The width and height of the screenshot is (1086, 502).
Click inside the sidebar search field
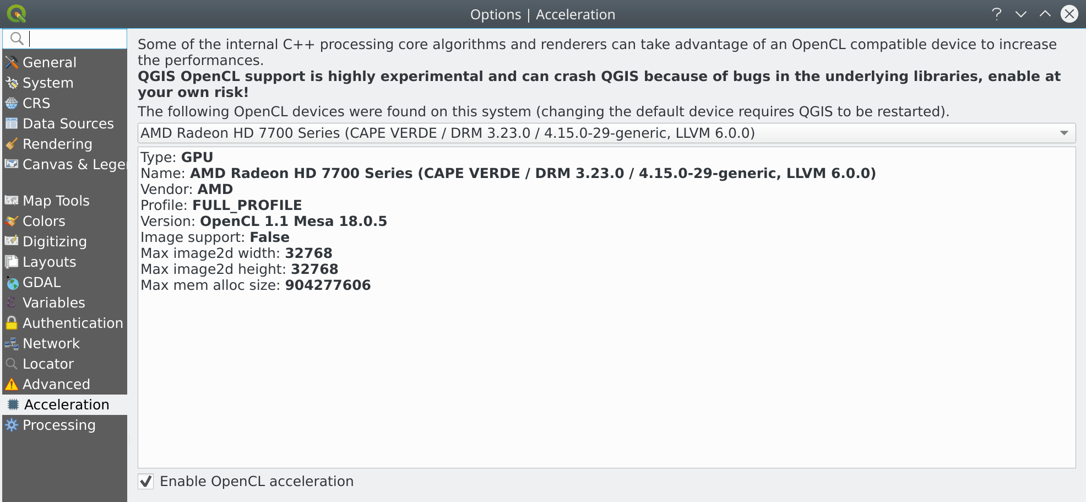72,39
